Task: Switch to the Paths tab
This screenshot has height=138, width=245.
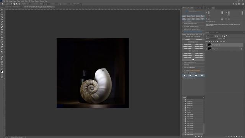Action: point(217,33)
